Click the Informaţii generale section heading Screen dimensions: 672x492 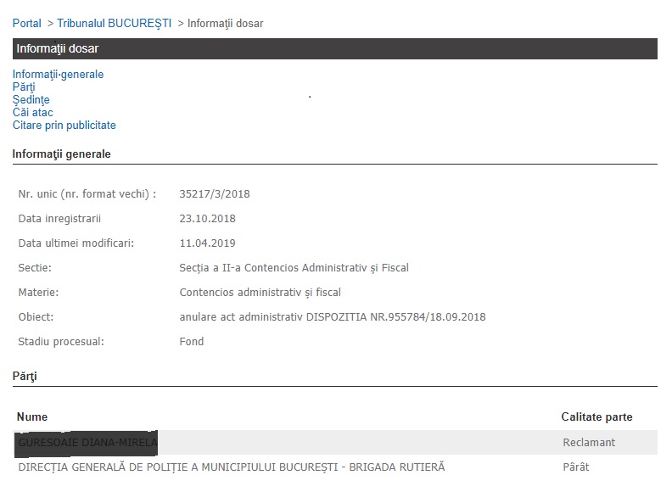pyautogui.click(x=61, y=154)
